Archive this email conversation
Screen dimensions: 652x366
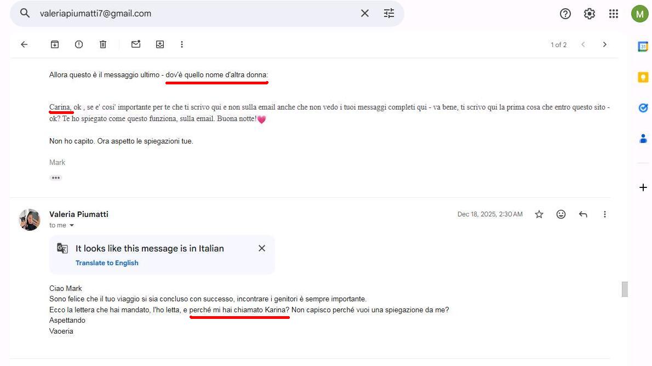click(55, 44)
